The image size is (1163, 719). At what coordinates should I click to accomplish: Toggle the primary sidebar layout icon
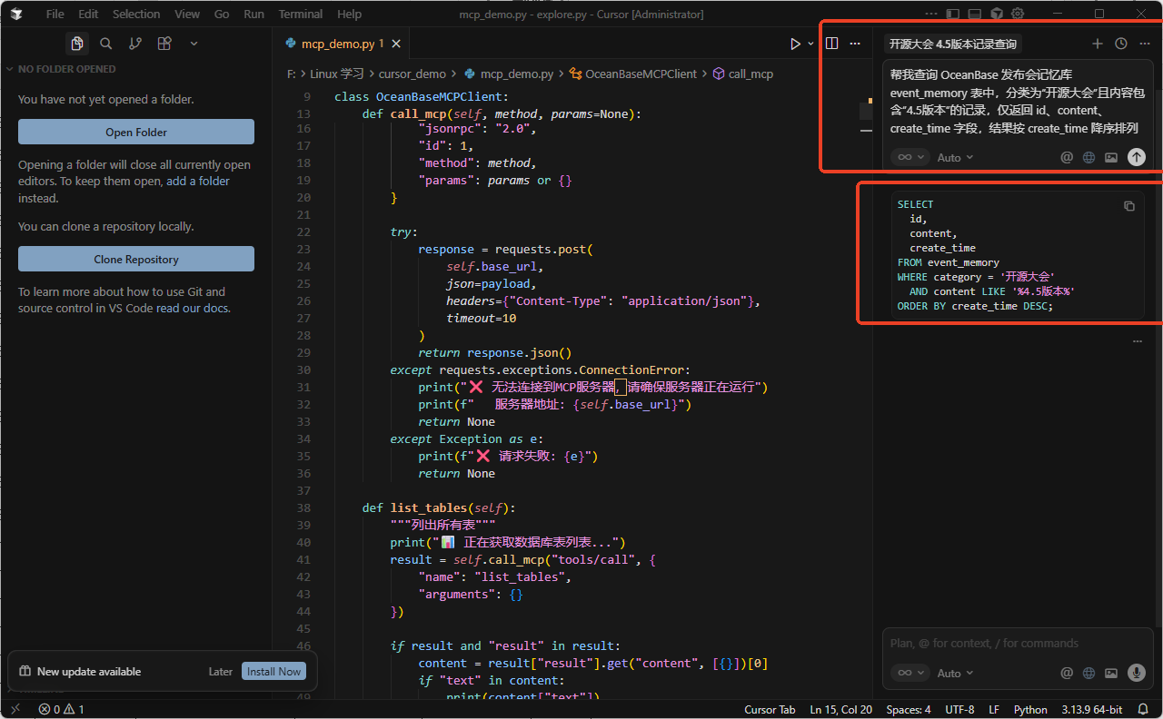(952, 15)
